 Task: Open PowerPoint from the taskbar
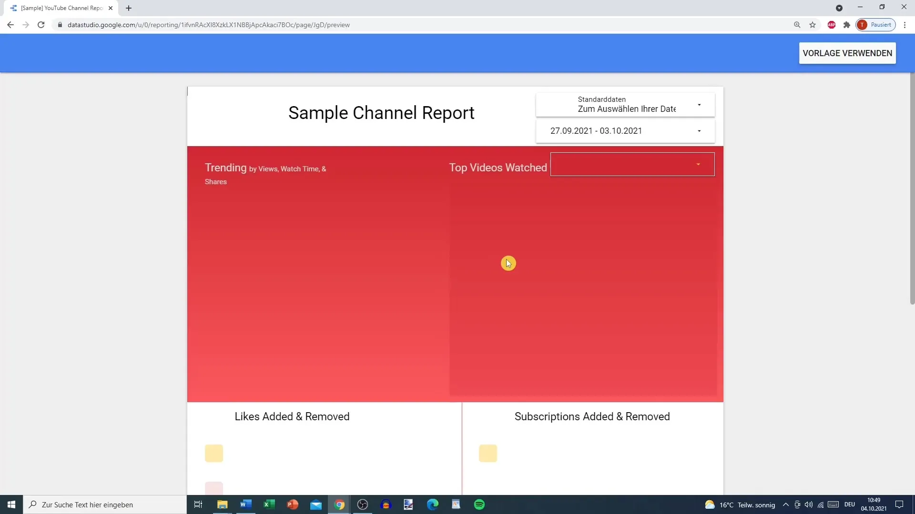pos(293,504)
